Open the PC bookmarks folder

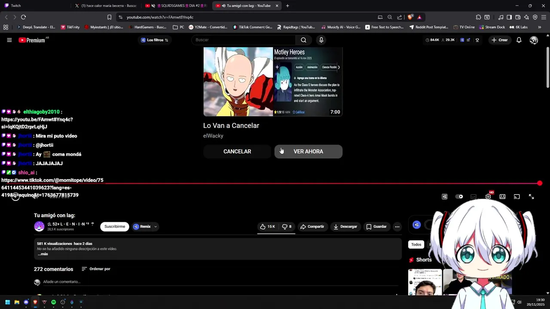pyautogui.click(x=178, y=27)
